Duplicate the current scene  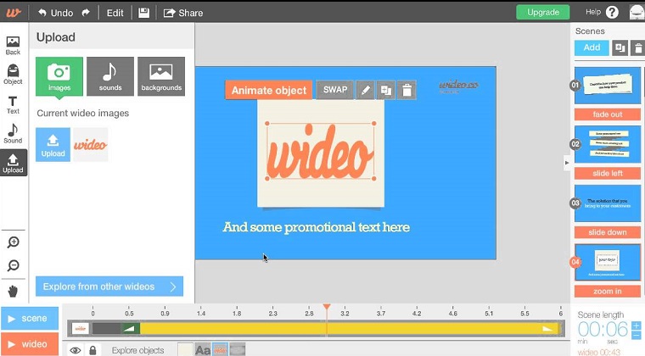[x=620, y=47]
